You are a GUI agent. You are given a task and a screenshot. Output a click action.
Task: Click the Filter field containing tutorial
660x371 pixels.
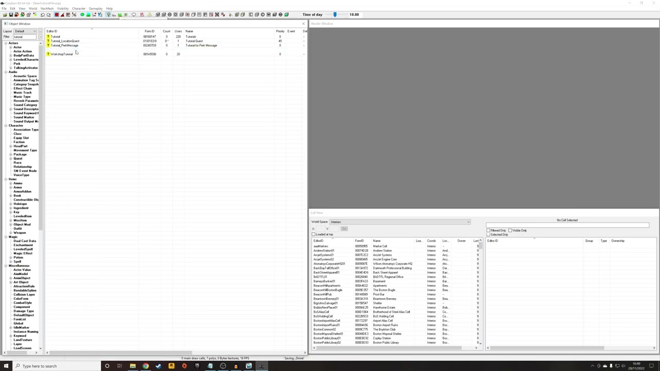point(24,37)
